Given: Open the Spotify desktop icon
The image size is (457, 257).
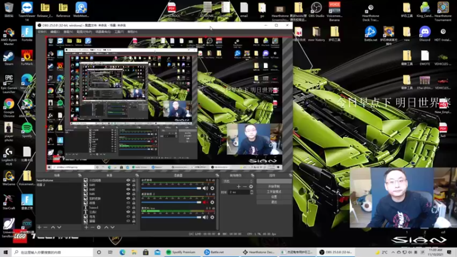Looking at the screenshot, I should tap(27, 130).
